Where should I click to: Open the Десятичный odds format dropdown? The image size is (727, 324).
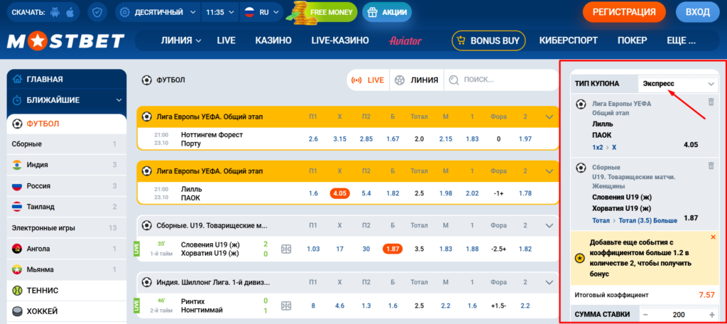pos(156,13)
